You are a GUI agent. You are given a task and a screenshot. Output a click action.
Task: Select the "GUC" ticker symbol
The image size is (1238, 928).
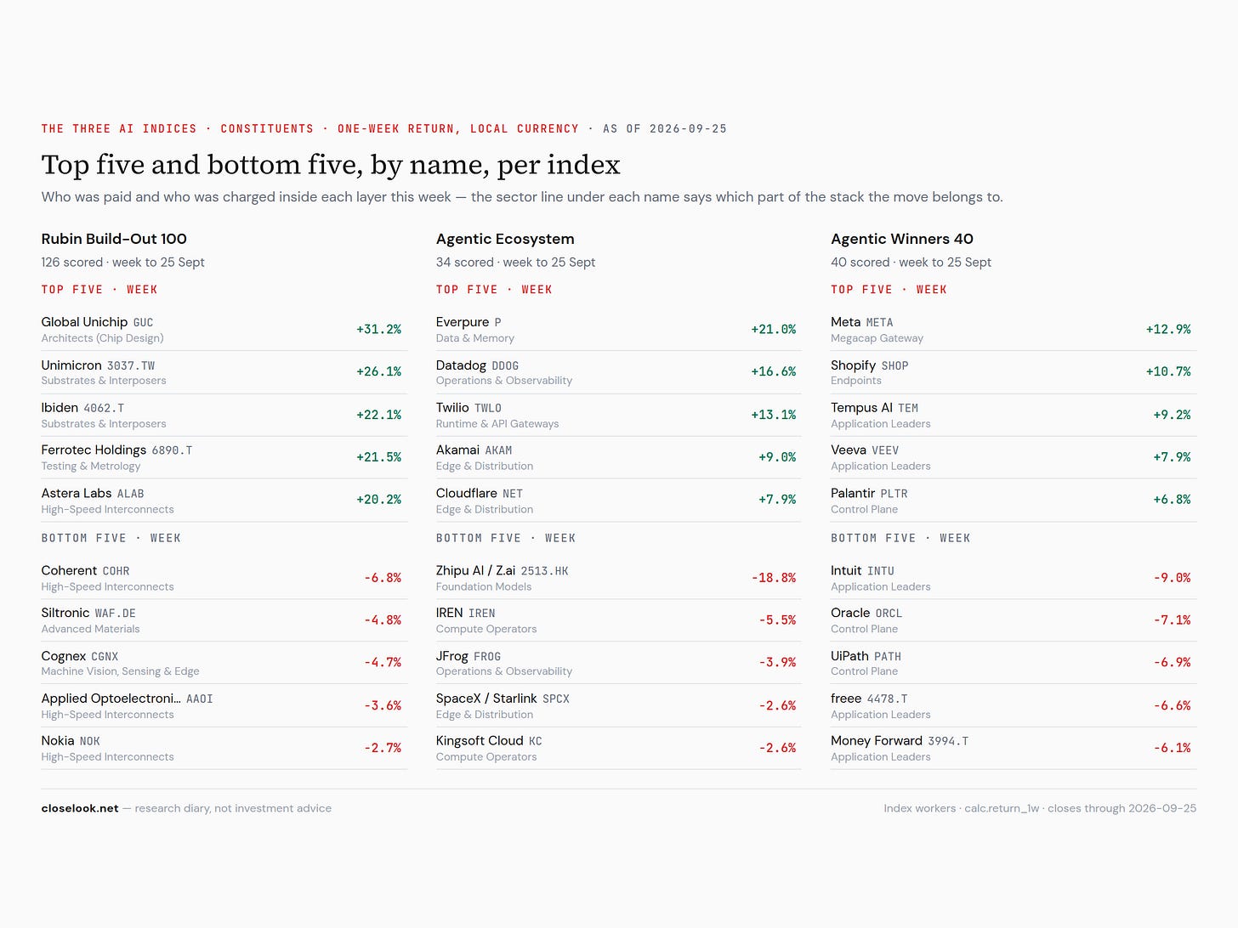pos(144,323)
